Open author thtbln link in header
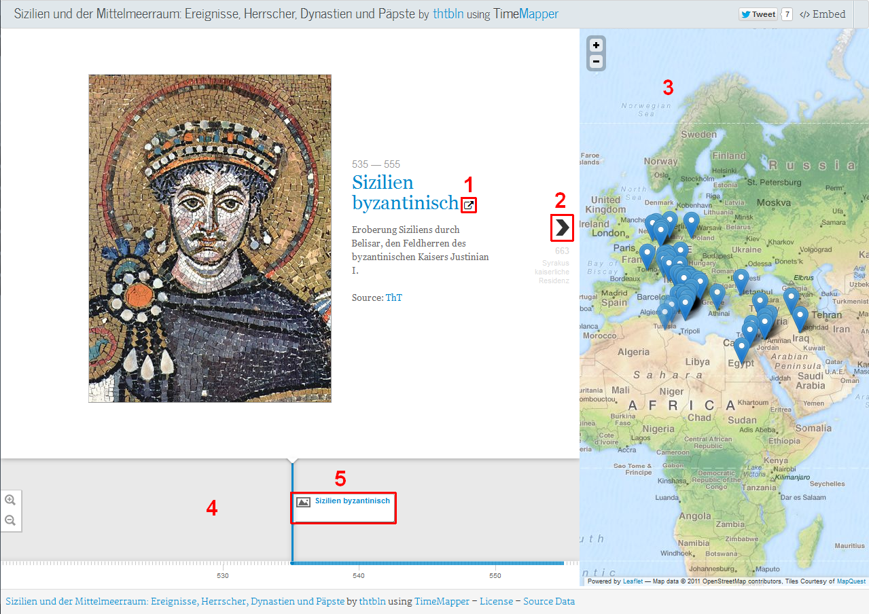Viewport: 869px width, 614px height. [448, 14]
